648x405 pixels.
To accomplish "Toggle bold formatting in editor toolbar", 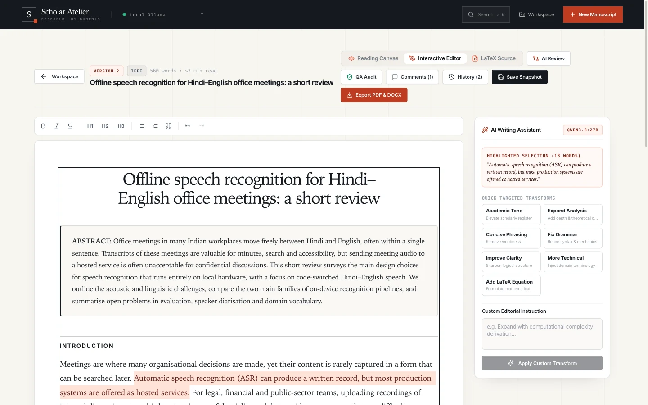I will (x=43, y=126).
